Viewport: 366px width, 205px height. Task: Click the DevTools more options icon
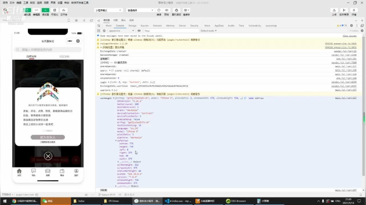coord(357,25)
